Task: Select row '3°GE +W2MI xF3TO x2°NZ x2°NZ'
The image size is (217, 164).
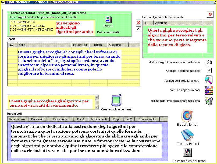Action: (x=31, y=29)
